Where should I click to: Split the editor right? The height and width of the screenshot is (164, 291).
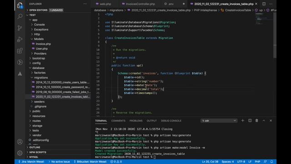point(264,4)
